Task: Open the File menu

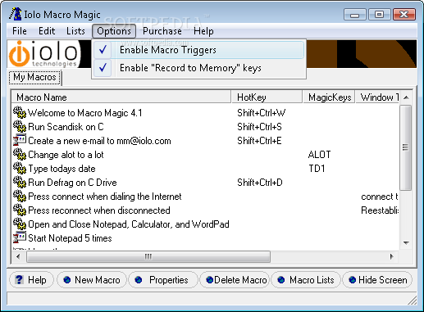Action: [x=20, y=31]
